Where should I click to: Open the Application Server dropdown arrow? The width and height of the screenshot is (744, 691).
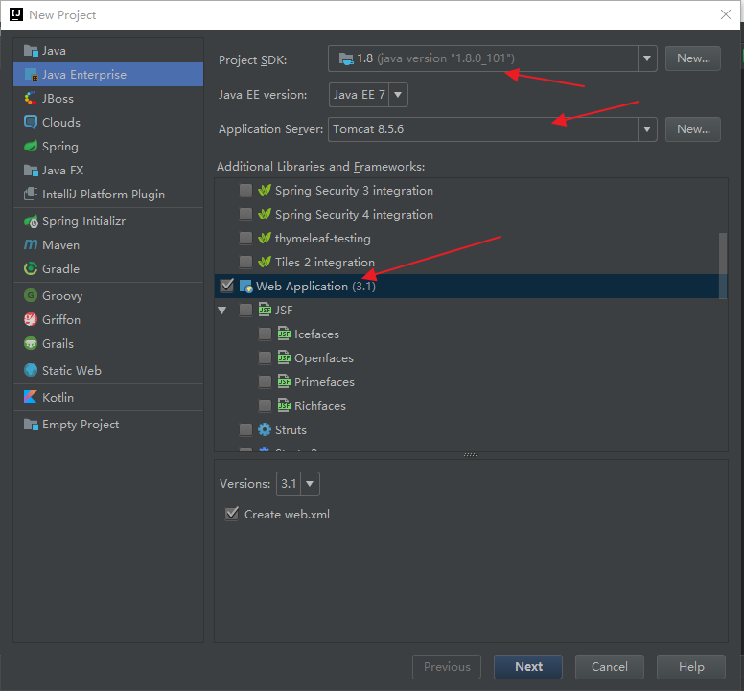[647, 129]
